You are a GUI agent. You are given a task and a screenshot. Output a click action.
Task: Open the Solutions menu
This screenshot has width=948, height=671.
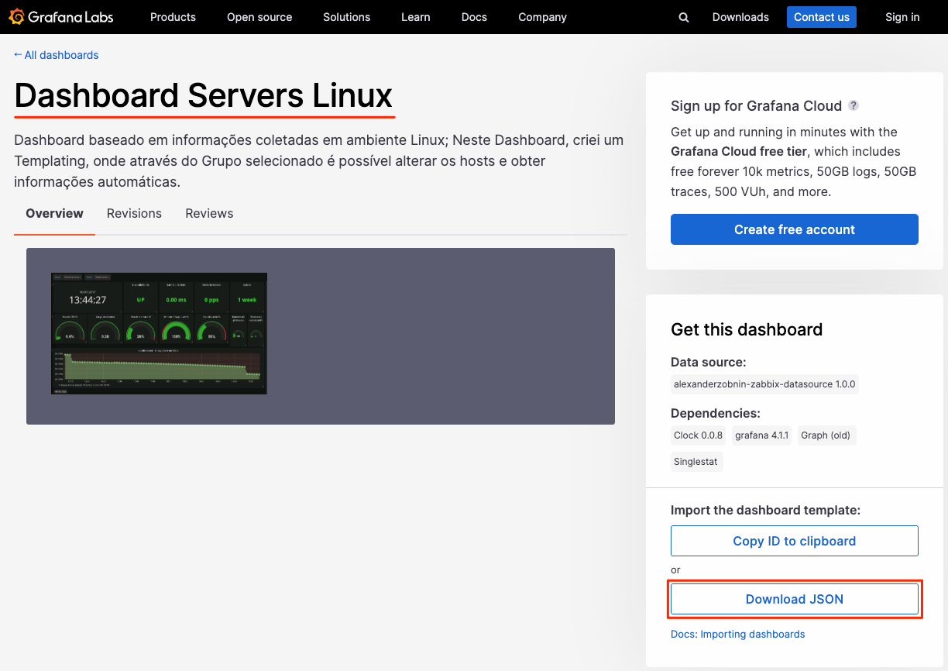(346, 16)
